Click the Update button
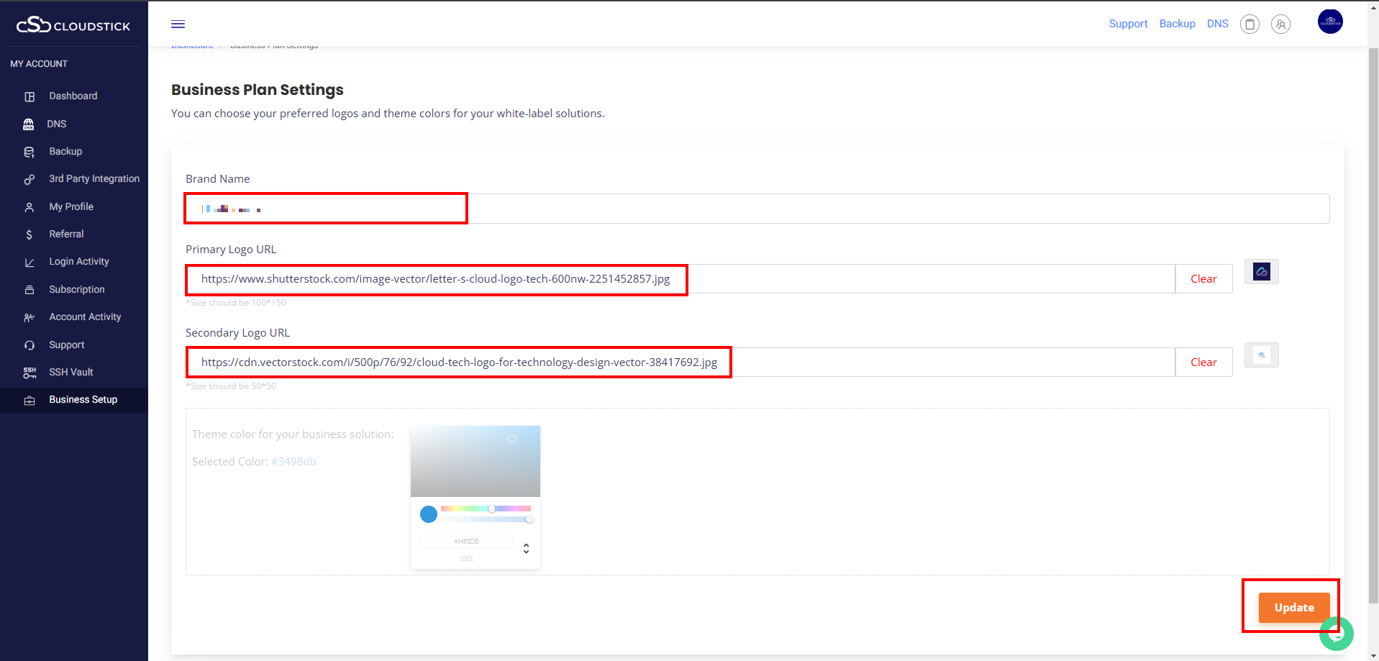The width and height of the screenshot is (1379, 661). (x=1293, y=608)
